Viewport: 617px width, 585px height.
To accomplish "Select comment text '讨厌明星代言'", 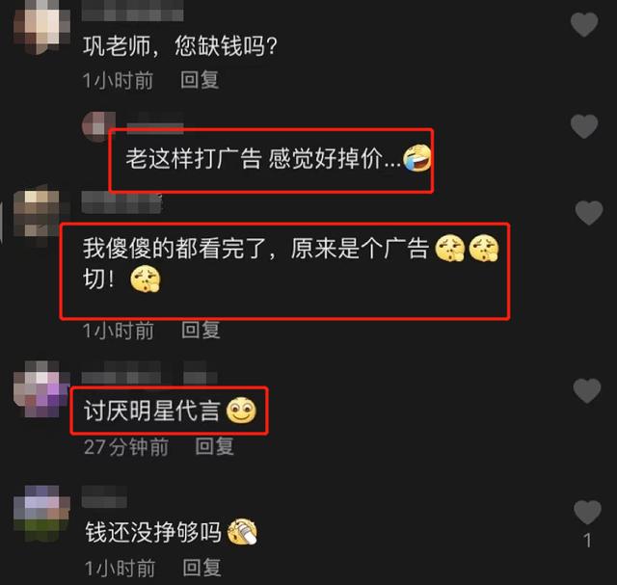I will (x=152, y=411).
